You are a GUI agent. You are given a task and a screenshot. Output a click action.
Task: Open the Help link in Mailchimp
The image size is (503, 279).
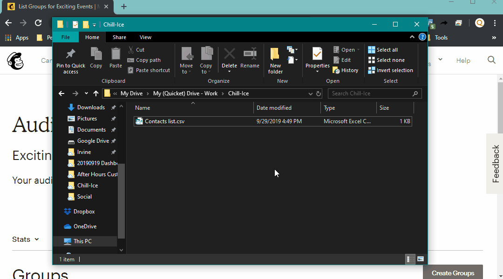(x=463, y=60)
